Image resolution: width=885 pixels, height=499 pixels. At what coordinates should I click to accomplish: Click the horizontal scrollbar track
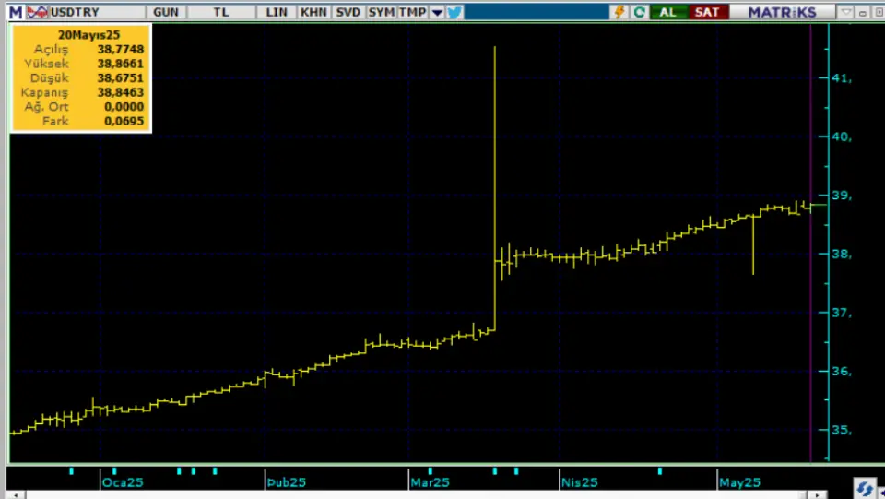pos(416,495)
